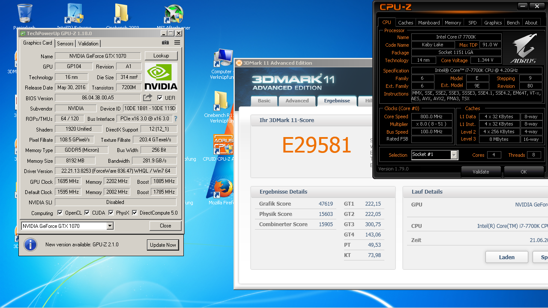Toggle the PhysX computing checkbox
Viewport: 548px width, 308px height.
pyautogui.click(x=111, y=213)
